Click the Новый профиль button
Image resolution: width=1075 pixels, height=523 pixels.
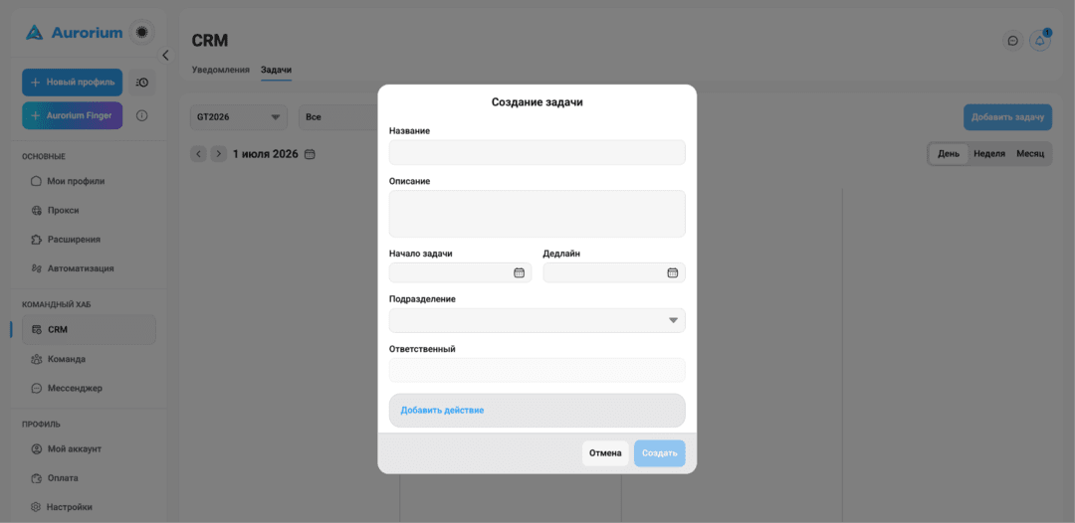(73, 83)
